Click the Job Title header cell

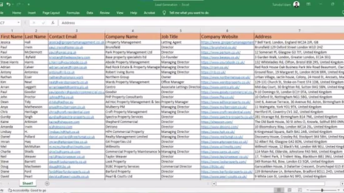tap(180, 37)
